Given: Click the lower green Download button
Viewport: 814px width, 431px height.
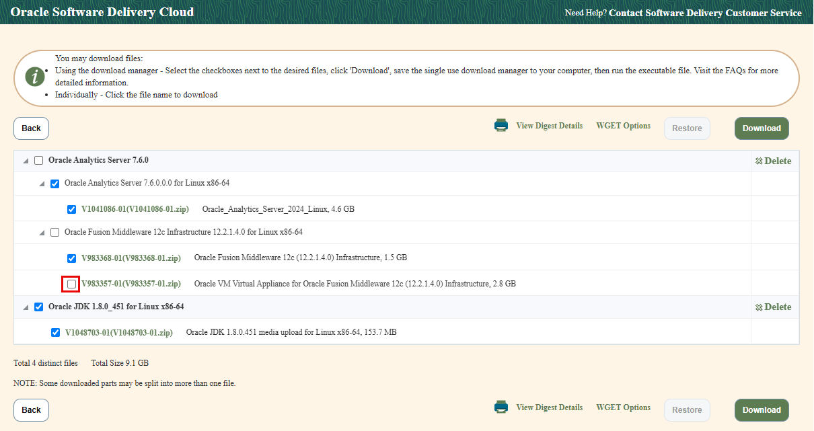Looking at the screenshot, I should (762, 410).
